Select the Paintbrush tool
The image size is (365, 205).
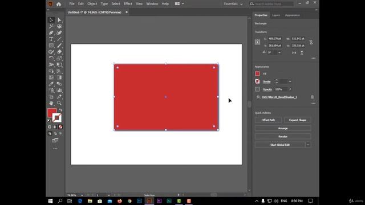59,46
